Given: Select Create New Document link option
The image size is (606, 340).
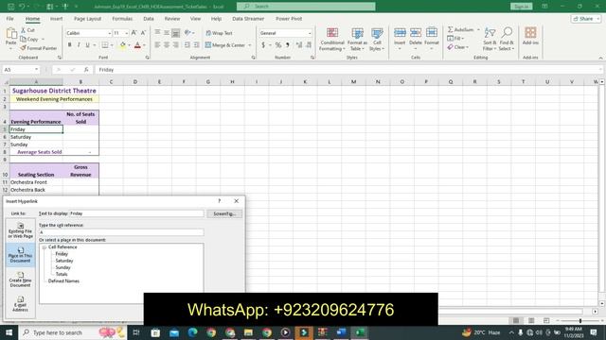Looking at the screenshot, I should point(21,280).
